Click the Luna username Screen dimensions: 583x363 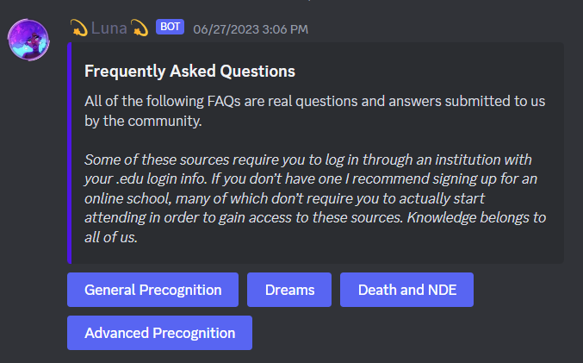coord(109,28)
